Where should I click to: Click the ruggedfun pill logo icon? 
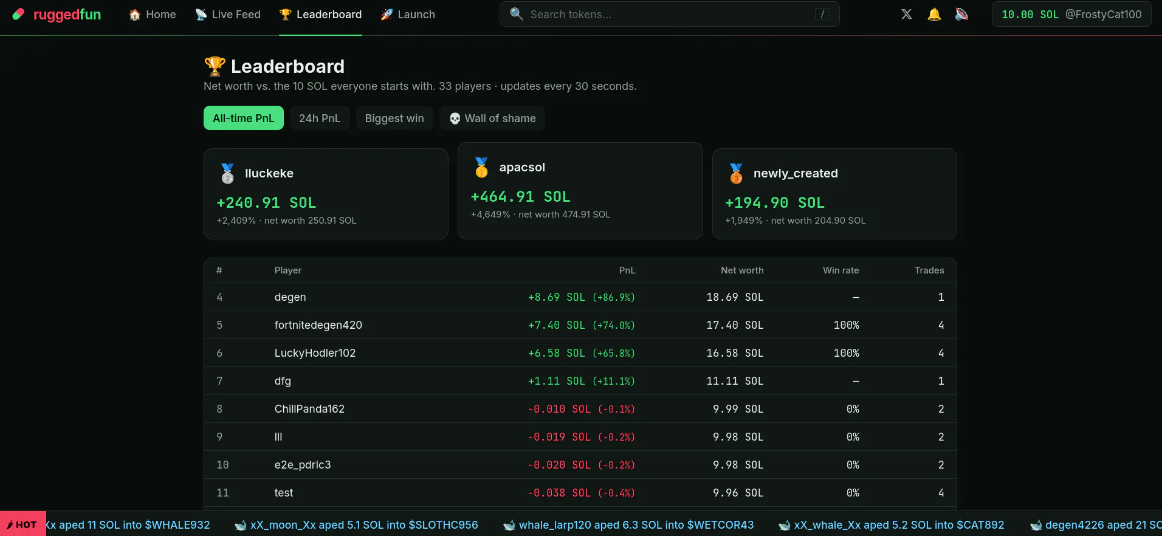(19, 14)
